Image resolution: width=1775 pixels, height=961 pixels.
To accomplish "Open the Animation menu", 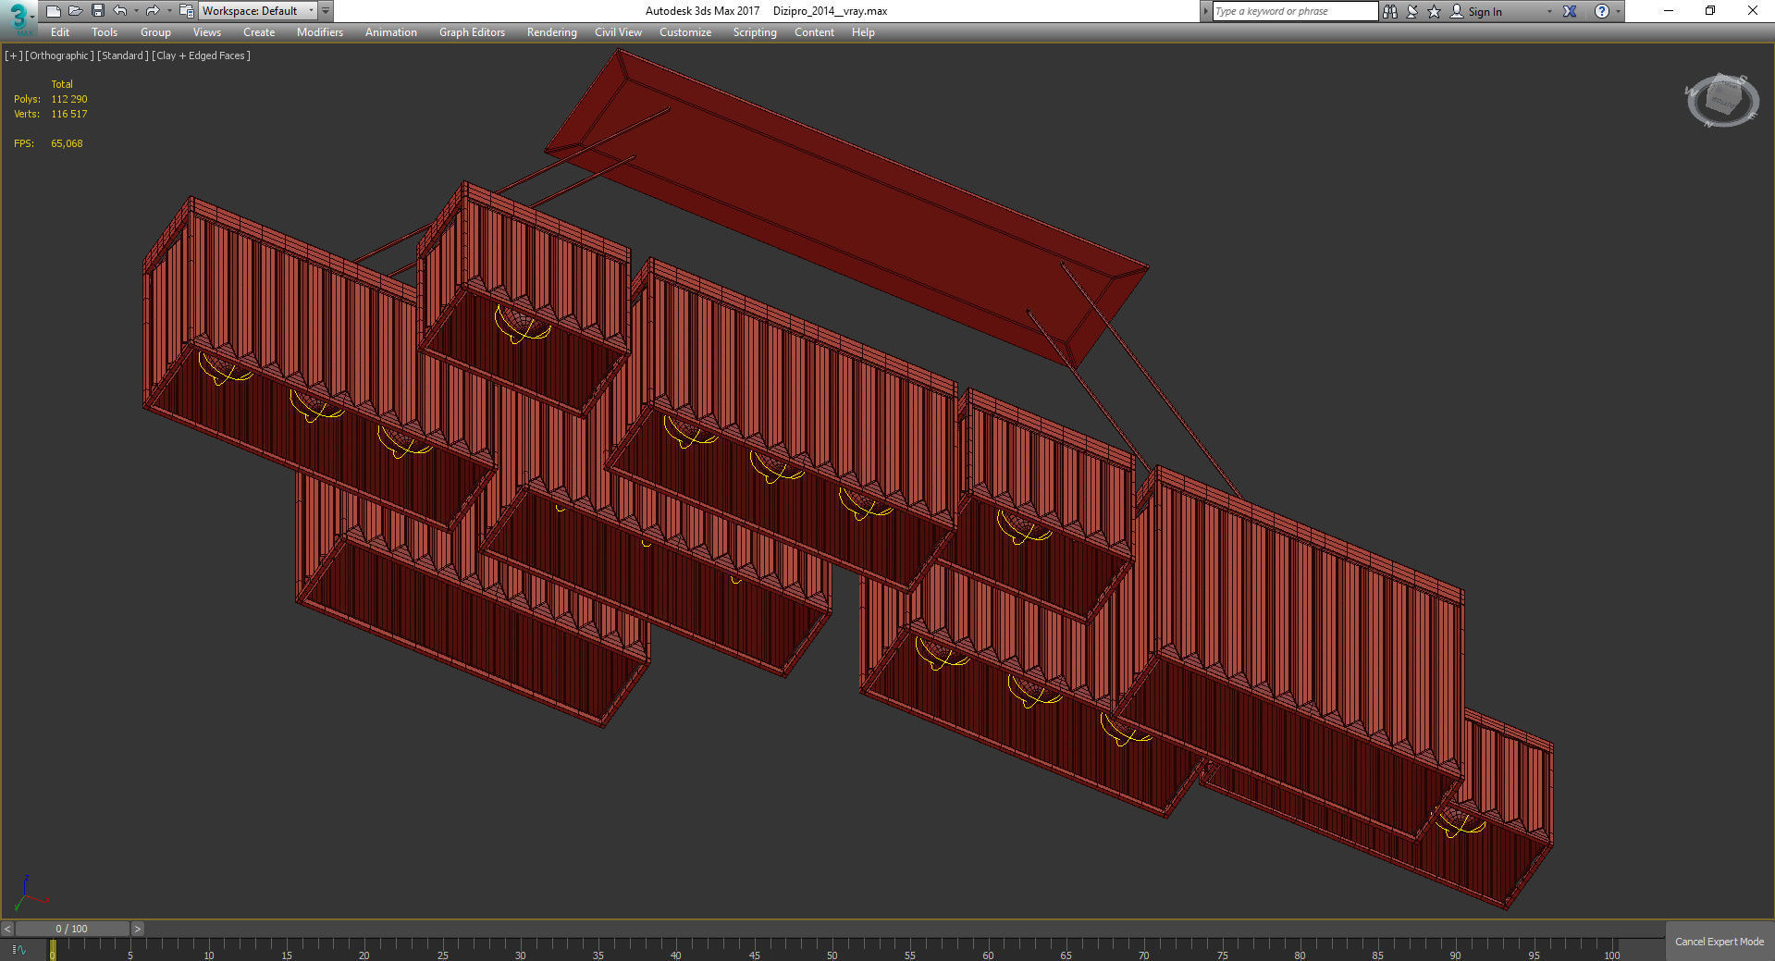I will 391,32.
